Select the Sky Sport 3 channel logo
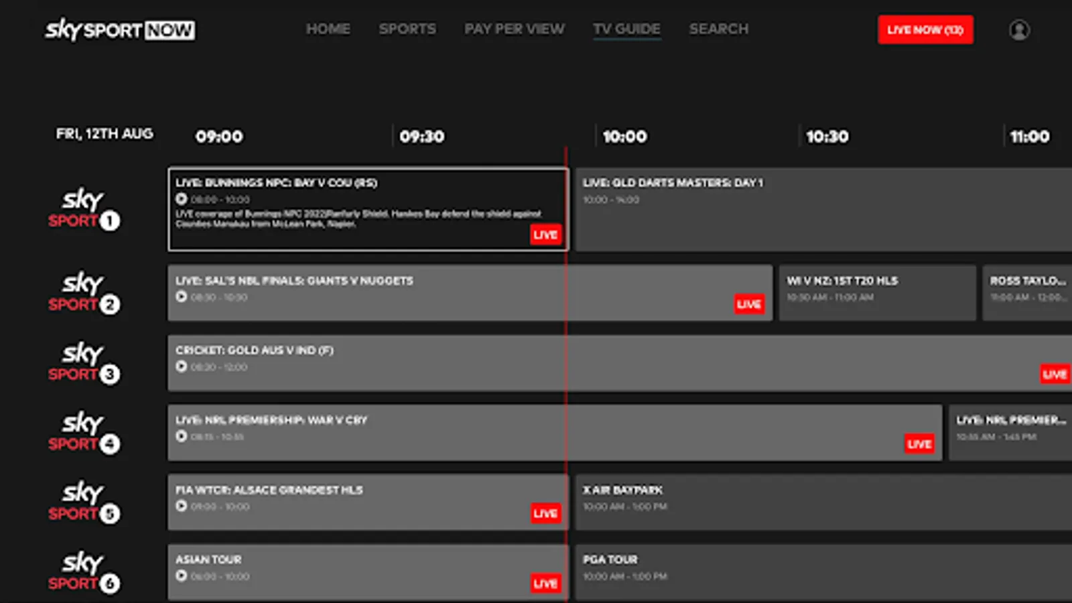 [x=84, y=362]
